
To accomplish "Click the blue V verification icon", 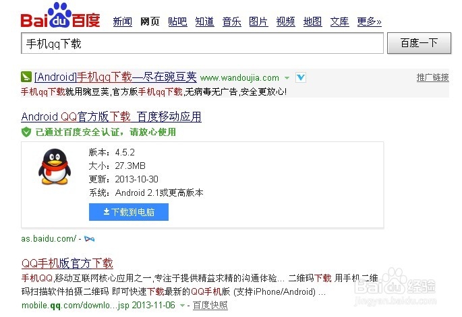I will point(301,77).
